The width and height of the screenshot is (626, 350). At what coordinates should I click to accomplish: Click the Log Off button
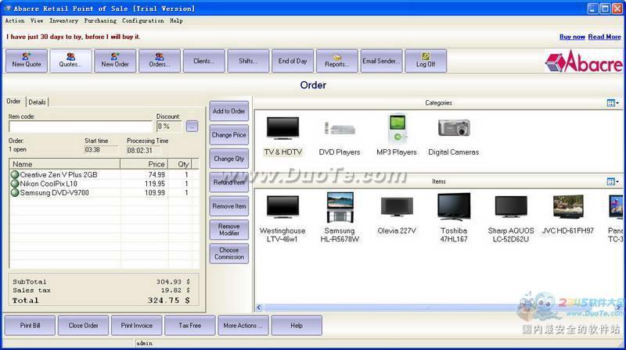click(x=426, y=61)
